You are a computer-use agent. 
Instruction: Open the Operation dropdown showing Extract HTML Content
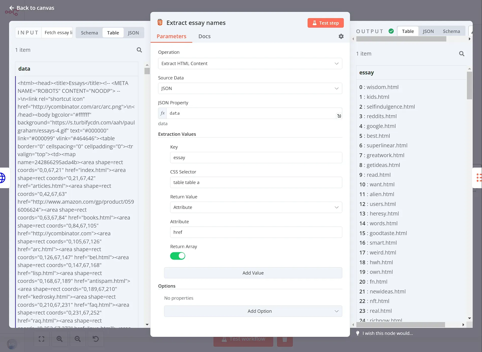pos(250,63)
